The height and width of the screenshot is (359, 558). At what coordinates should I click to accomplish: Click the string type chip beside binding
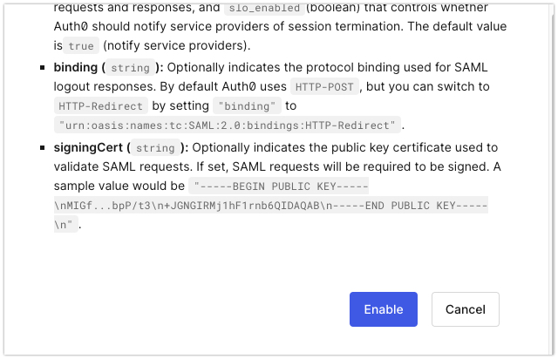130,67
